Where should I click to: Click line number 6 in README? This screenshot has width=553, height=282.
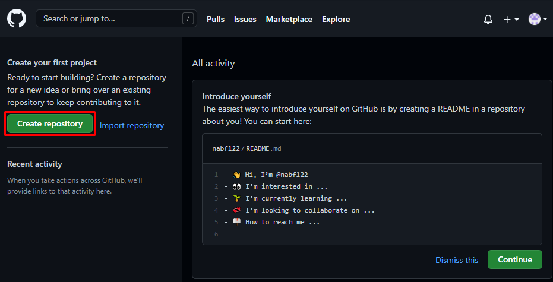[x=216, y=234]
